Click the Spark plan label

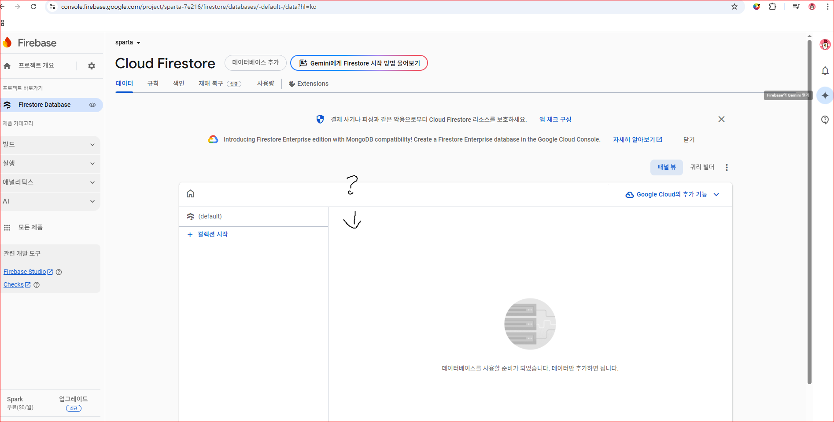pyautogui.click(x=15, y=399)
